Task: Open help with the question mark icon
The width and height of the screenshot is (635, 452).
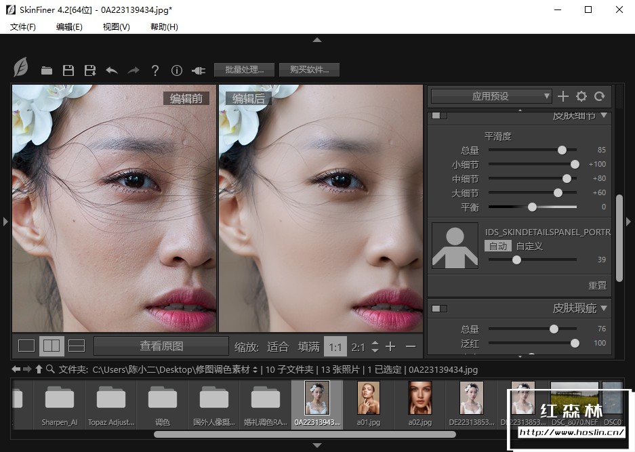Action: pos(155,70)
